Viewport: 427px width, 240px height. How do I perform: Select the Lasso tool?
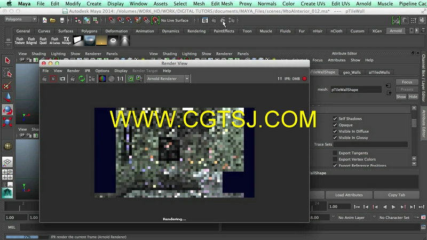click(x=7, y=73)
